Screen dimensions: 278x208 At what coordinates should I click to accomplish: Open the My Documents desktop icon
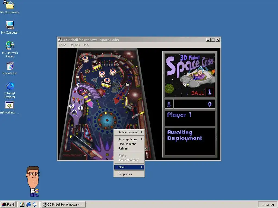click(10, 7)
